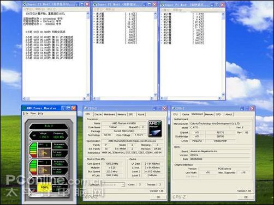Click the 'AMD Phenom X4 8450' Name field in CPU-Z
This screenshot has height=205, width=274.
[124, 123]
